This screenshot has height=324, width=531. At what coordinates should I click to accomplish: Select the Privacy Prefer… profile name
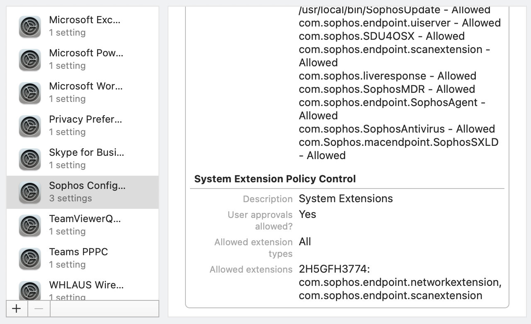click(x=86, y=119)
